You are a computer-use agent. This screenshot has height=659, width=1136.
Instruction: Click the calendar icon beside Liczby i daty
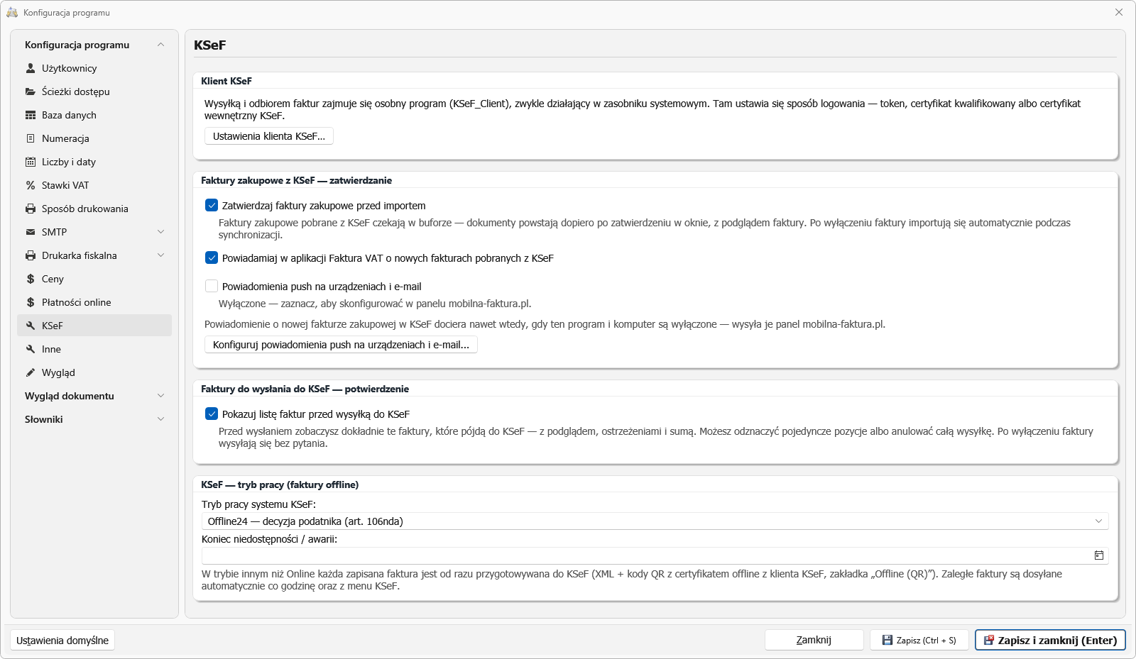tap(31, 162)
